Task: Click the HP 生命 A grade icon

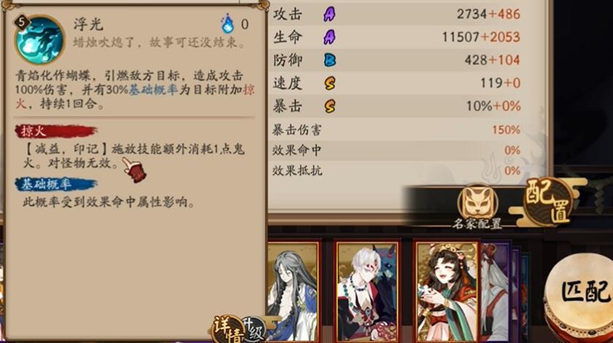Action: (x=330, y=37)
